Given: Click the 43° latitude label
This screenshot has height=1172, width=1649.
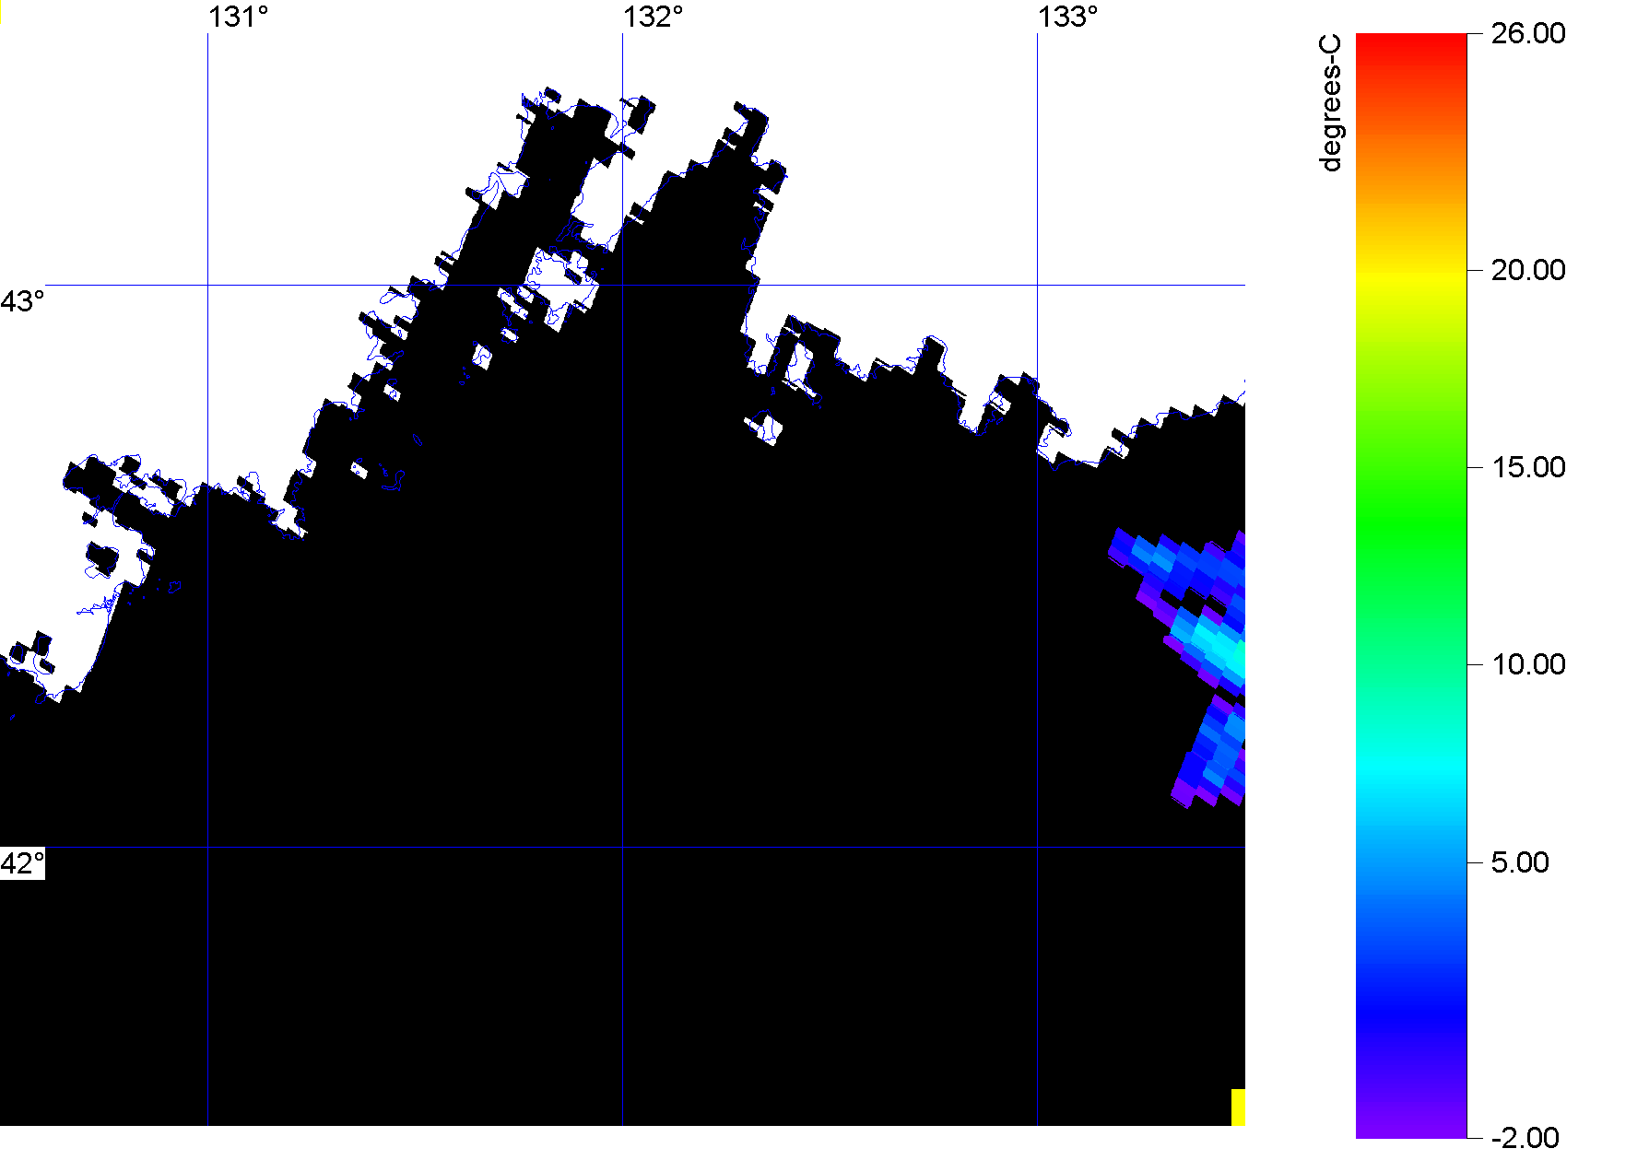Looking at the screenshot, I should [x=22, y=301].
